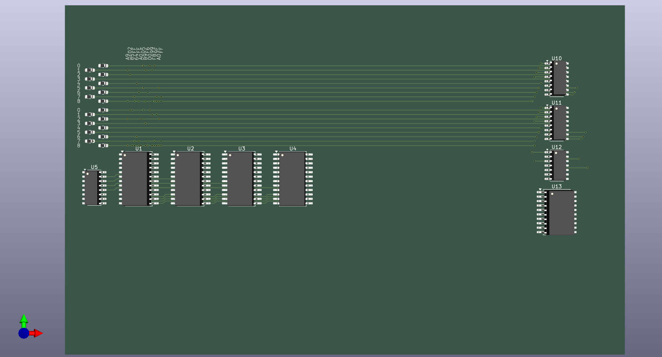Click the pin 1 triangle marker above U2
This screenshot has height=357, width=662.
pos(174,152)
